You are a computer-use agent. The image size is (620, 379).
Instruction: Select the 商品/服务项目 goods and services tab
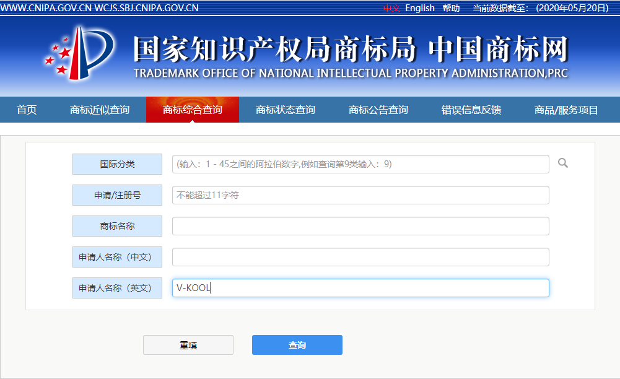pos(564,109)
